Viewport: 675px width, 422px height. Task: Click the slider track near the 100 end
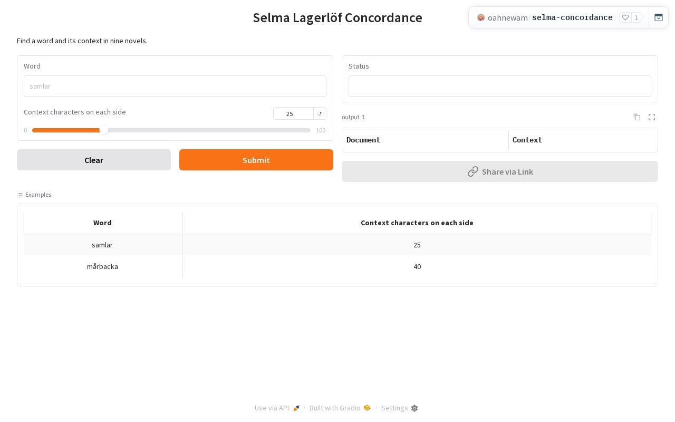click(x=306, y=130)
